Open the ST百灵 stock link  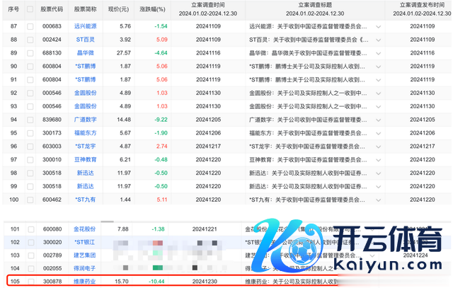click(x=86, y=39)
